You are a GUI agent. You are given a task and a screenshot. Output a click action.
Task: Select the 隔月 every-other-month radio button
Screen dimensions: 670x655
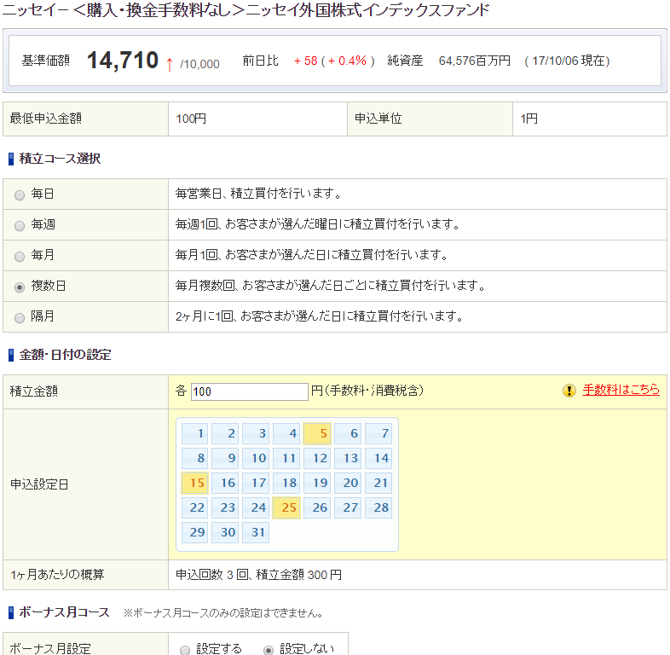coord(20,318)
